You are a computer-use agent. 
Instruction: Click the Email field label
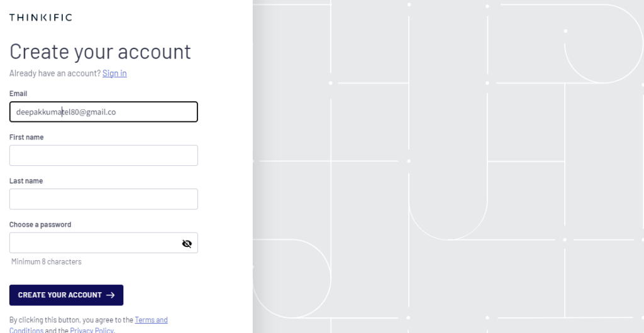click(x=18, y=94)
